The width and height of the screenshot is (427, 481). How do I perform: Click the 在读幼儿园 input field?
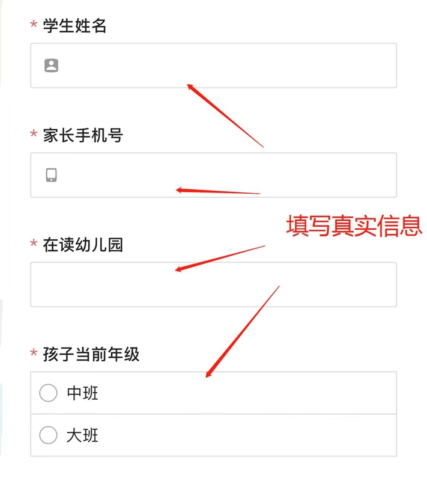click(213, 284)
